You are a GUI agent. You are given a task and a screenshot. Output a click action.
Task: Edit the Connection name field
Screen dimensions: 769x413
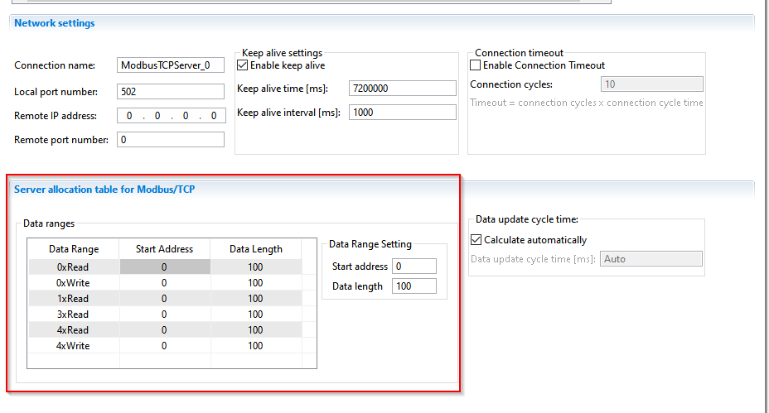[171, 65]
